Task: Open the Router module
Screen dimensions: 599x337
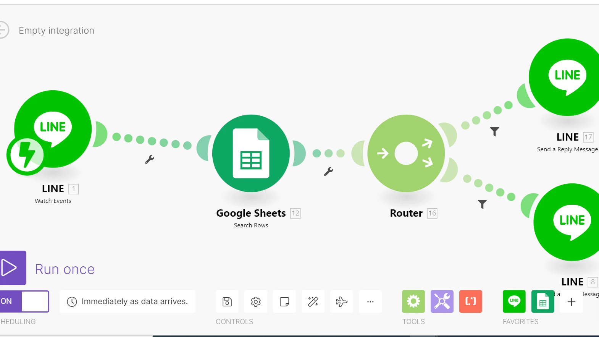Action: 406,153
